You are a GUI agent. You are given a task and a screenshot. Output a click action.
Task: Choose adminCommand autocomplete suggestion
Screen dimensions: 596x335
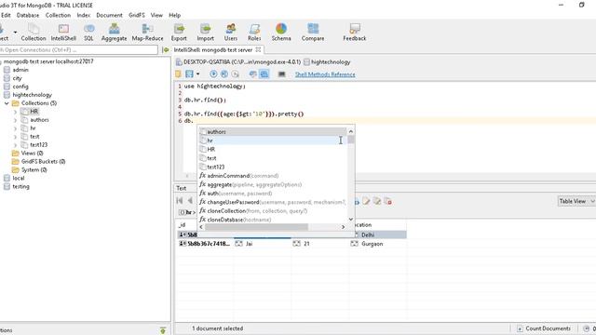(x=273, y=176)
